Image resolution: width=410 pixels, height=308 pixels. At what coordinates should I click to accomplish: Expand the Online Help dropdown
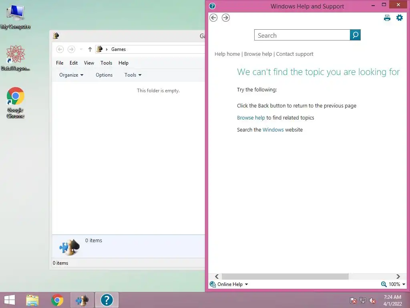pyautogui.click(x=229, y=284)
